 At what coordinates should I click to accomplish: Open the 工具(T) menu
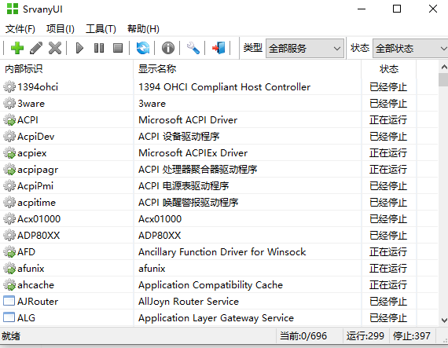coord(101,29)
